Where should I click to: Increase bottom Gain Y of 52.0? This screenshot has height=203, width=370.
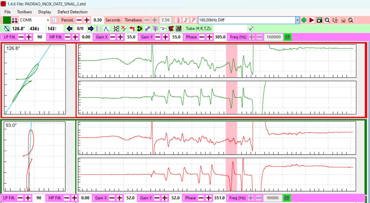point(165,198)
